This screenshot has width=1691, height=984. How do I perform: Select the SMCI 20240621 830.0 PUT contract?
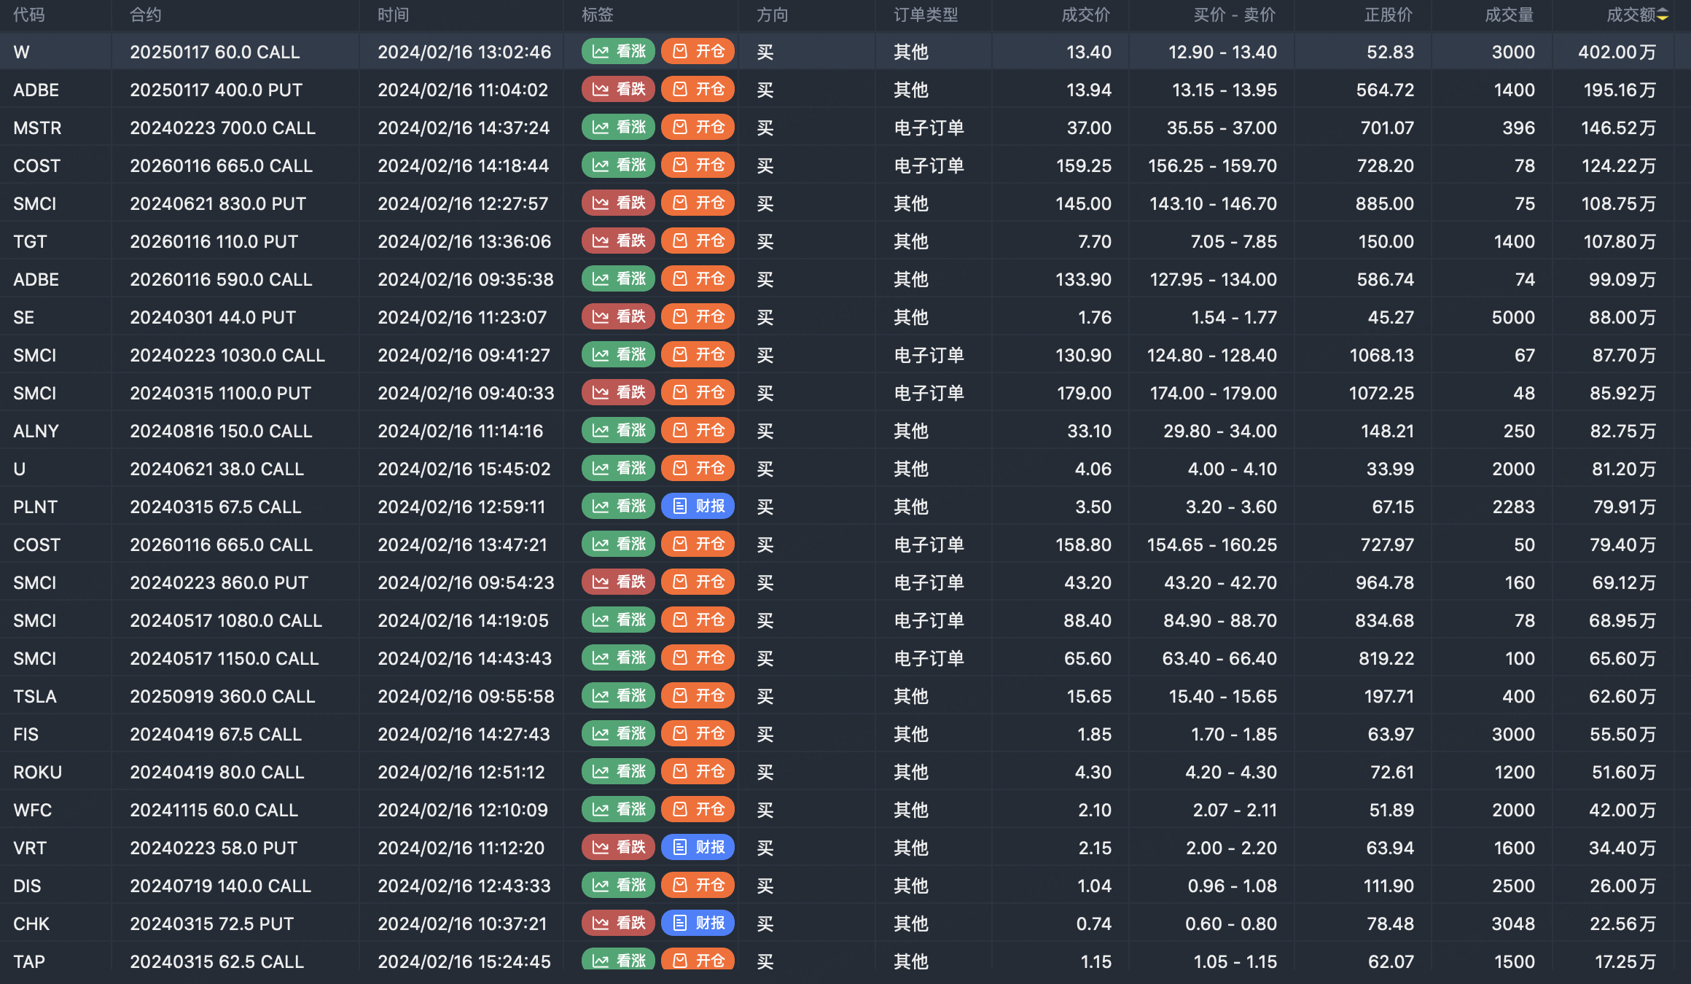pyautogui.click(x=218, y=204)
